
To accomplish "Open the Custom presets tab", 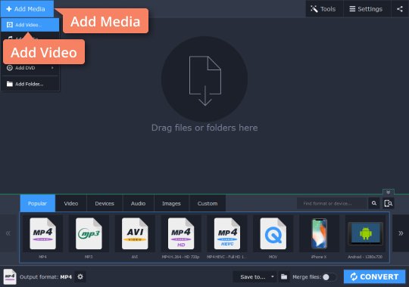I will point(208,203).
